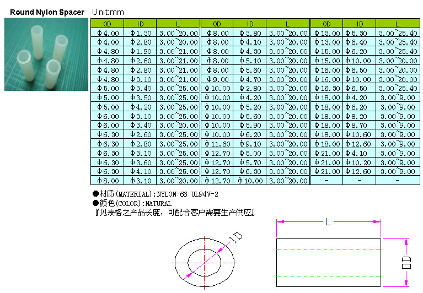Click the 'OD' dimension label on side view
Image resolution: width=423 pixels, height=293 pixels.
(x=407, y=262)
